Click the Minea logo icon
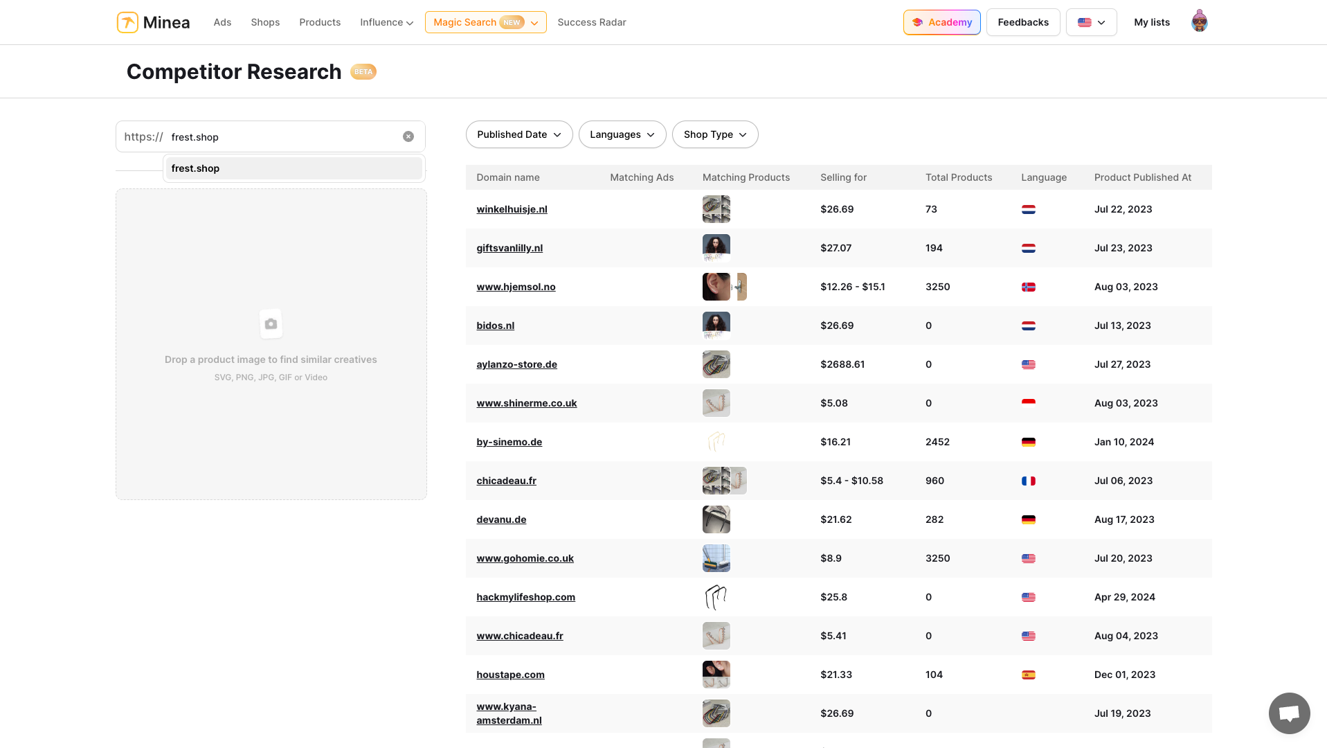 [x=127, y=21]
